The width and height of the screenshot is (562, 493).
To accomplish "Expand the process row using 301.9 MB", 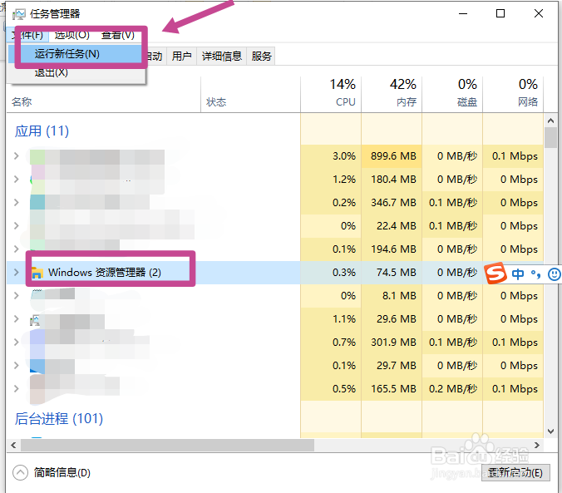I will coord(16,342).
